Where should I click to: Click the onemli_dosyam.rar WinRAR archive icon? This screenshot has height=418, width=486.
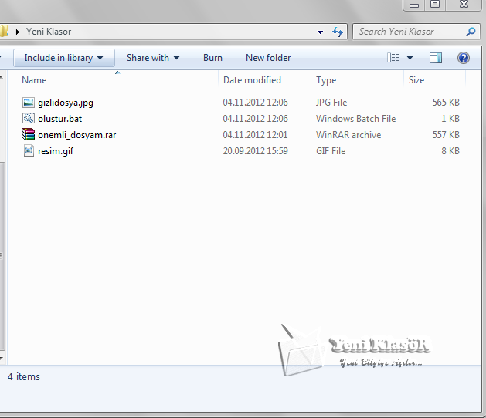(x=29, y=135)
